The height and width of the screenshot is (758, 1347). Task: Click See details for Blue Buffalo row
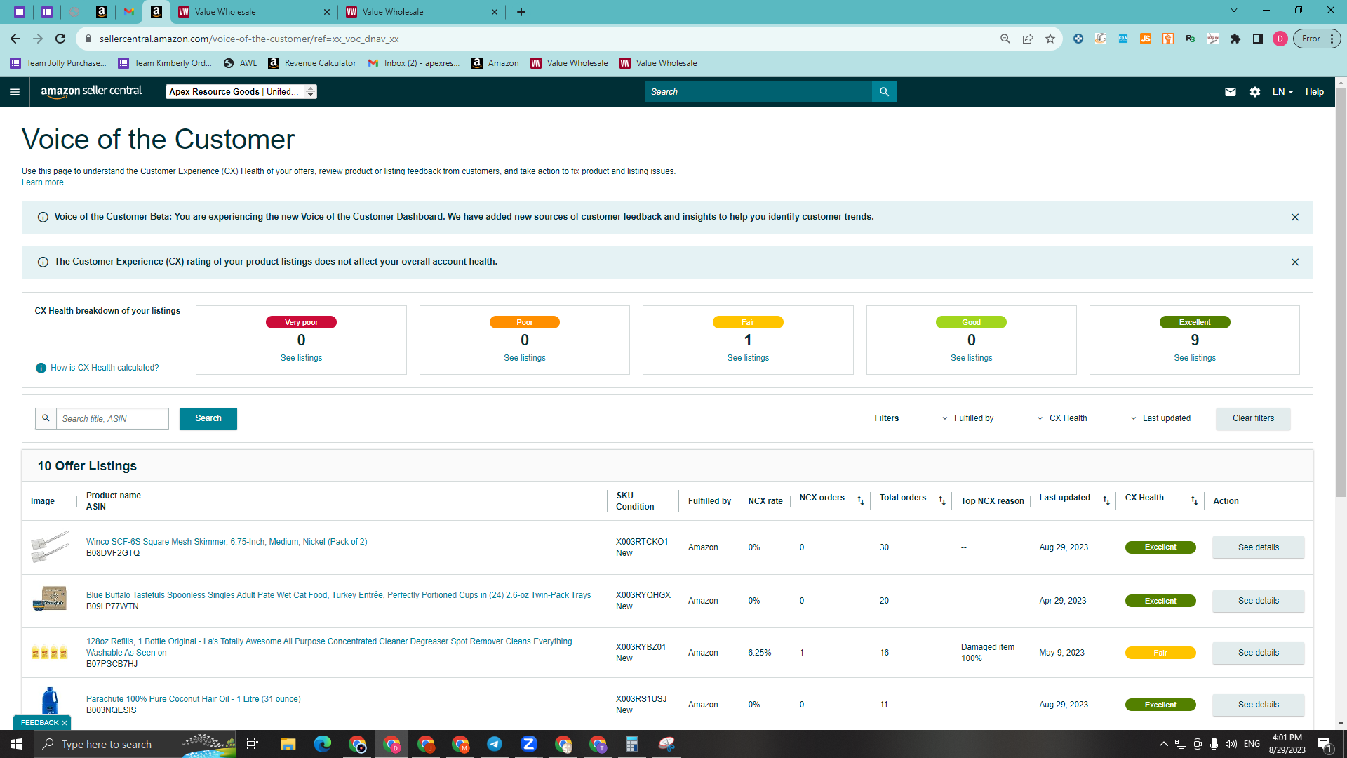coord(1258,601)
